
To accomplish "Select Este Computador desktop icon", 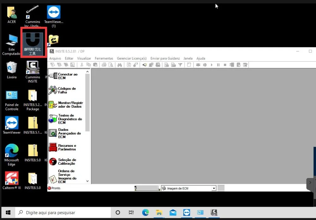I will click(11, 45).
